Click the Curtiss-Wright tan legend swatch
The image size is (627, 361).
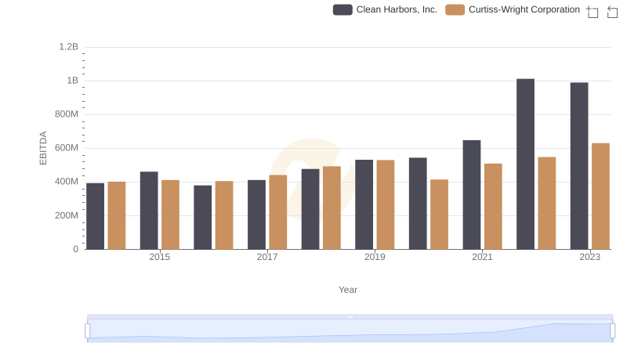click(455, 9)
